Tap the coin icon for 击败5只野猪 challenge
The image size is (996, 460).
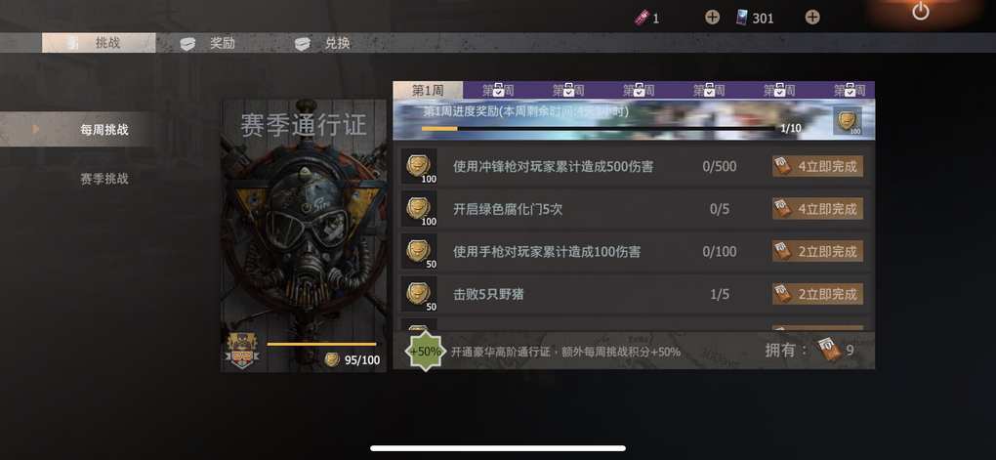pyautogui.click(x=419, y=294)
